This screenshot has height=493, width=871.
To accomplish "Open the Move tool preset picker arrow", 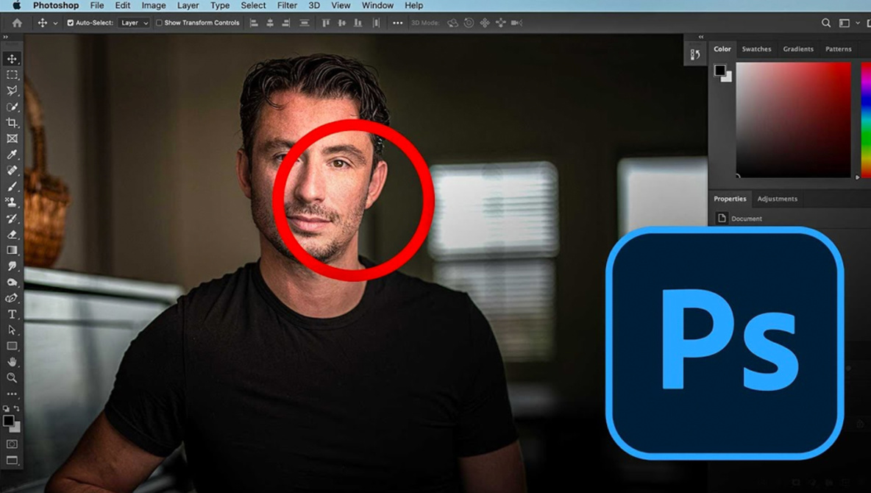I will click(55, 24).
